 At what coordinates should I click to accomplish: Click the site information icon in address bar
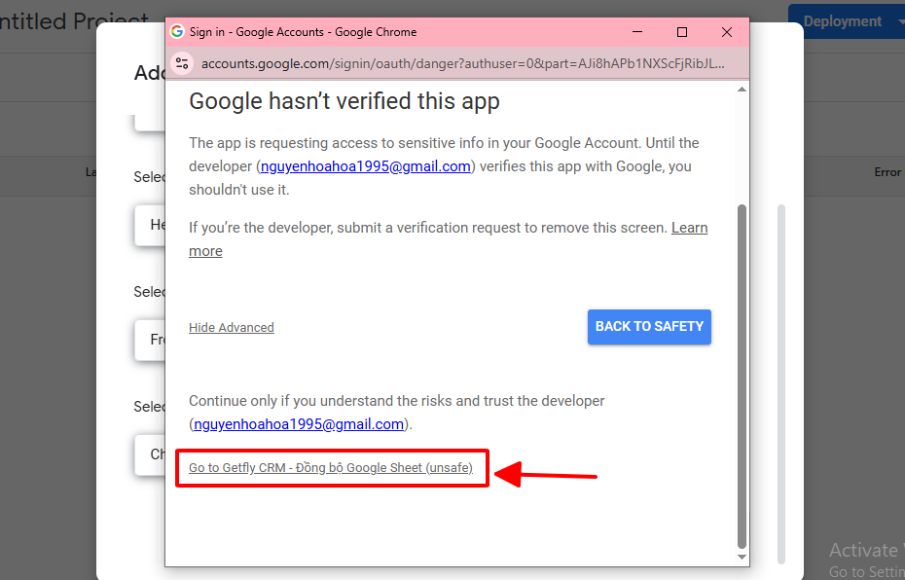[x=182, y=63]
